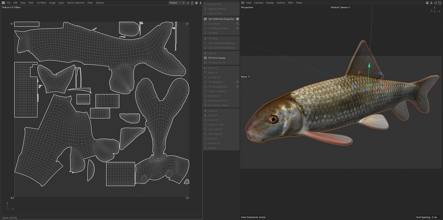
Task: Click the fish's eye on the 3D model
Action: 273,119
